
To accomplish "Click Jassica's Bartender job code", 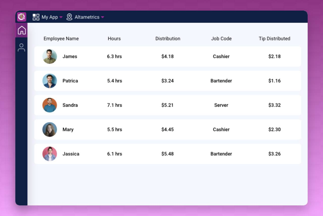I will (x=221, y=154).
